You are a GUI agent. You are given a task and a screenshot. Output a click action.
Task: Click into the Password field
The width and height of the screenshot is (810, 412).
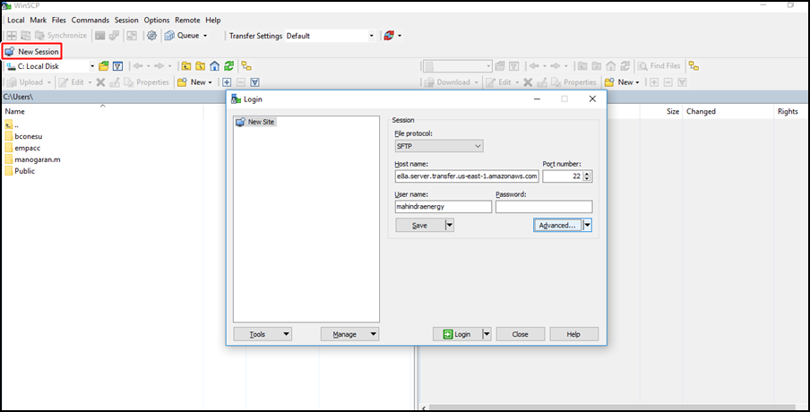pos(544,207)
